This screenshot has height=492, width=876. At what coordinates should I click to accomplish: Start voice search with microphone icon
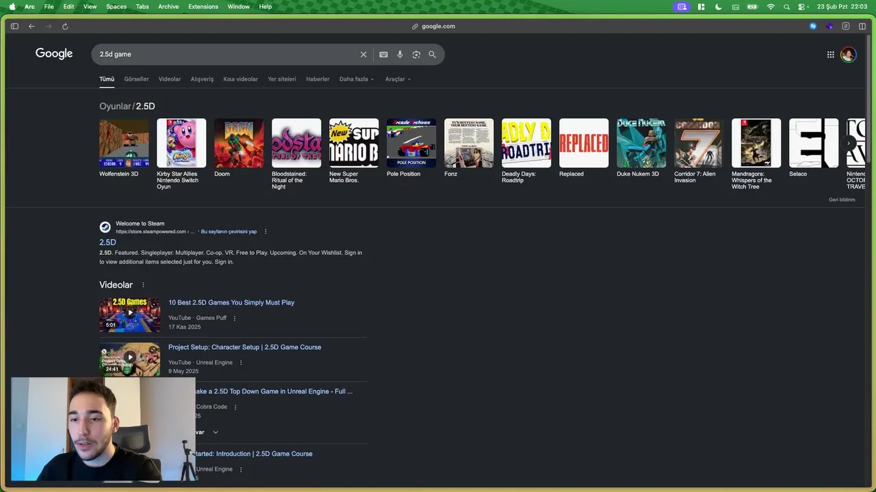tap(400, 55)
